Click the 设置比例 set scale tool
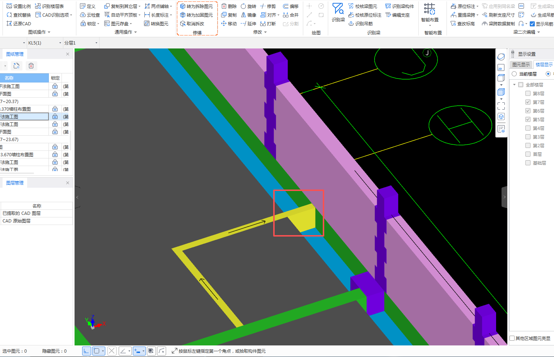The image size is (554, 357). pyautogui.click(x=19, y=6)
